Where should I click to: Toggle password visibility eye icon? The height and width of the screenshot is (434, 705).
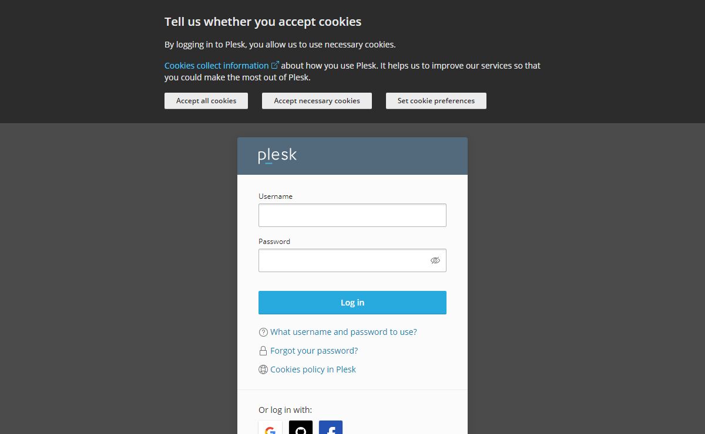pyautogui.click(x=435, y=260)
